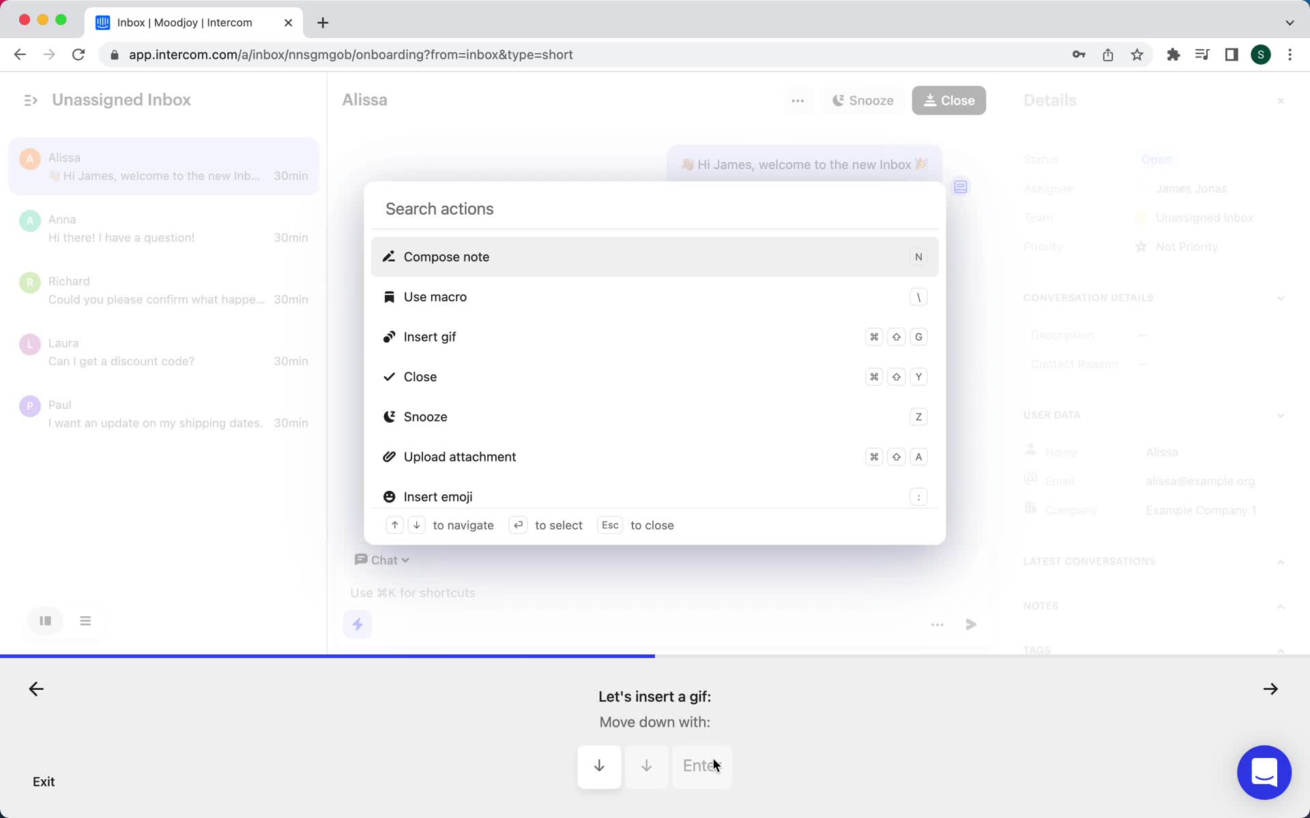Click the send message arrow button
The width and height of the screenshot is (1310, 818).
970,623
